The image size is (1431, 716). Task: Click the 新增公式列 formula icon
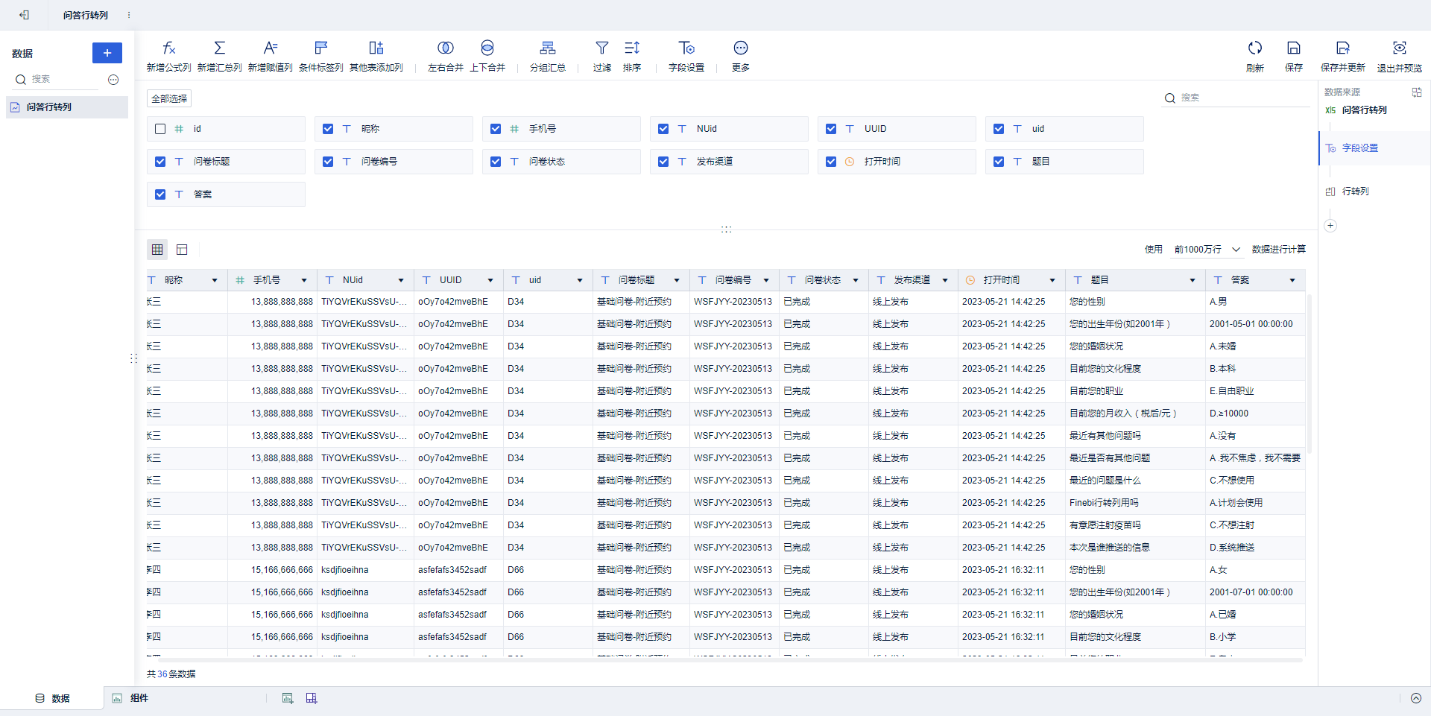pyautogui.click(x=169, y=48)
